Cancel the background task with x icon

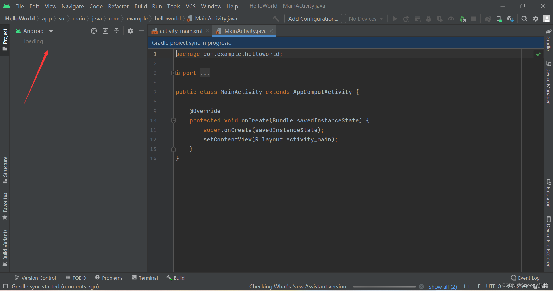point(421,287)
